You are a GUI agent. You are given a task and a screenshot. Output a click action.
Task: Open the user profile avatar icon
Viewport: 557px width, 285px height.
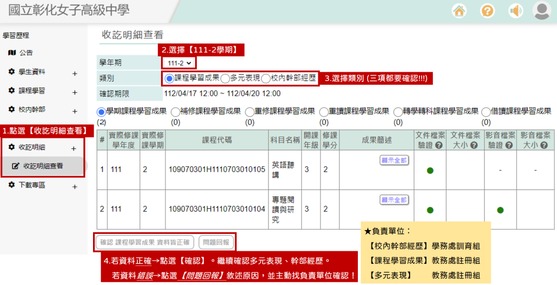[x=542, y=10]
